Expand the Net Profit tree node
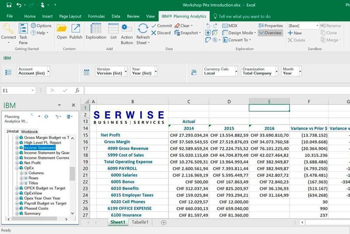Viewport: 350px width, 234px height. (x=17, y=163)
